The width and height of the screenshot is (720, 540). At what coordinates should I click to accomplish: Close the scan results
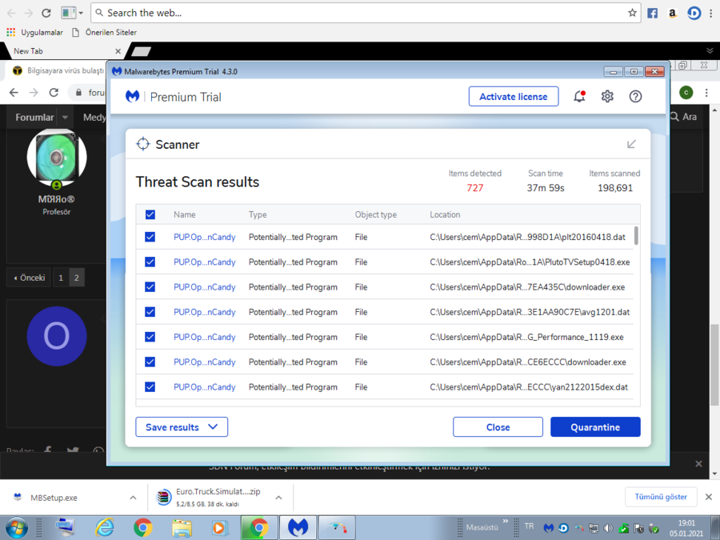pyautogui.click(x=498, y=427)
